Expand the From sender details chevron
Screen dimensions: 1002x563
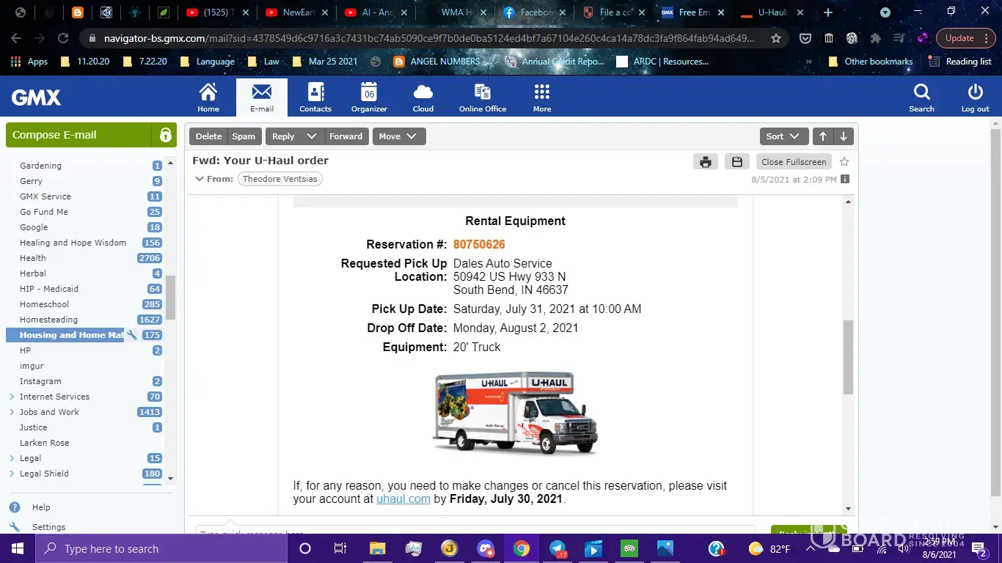[199, 179]
